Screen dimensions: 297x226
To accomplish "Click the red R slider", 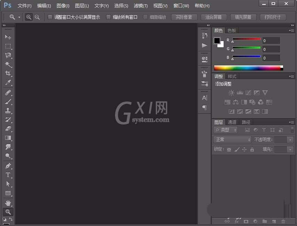I will 246,39.
